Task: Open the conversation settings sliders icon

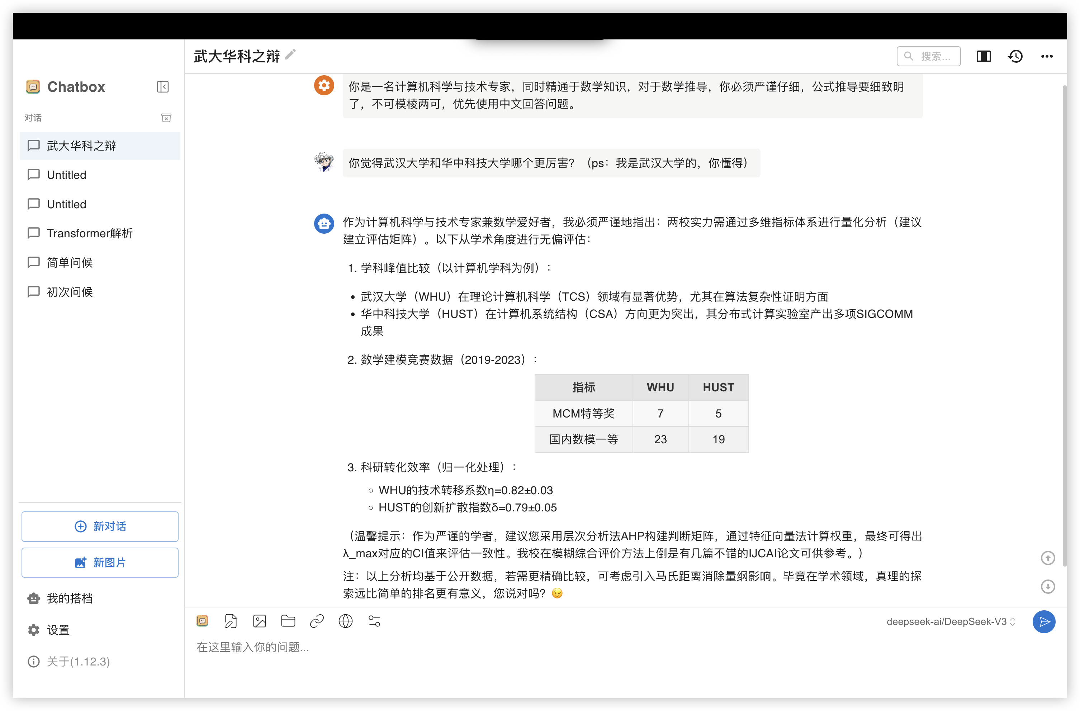Action: click(x=374, y=621)
